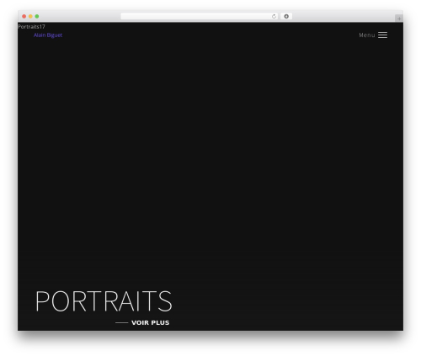Click the green maximize window button

(37, 16)
